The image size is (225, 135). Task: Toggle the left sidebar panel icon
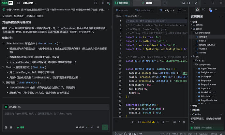pos(19,3)
